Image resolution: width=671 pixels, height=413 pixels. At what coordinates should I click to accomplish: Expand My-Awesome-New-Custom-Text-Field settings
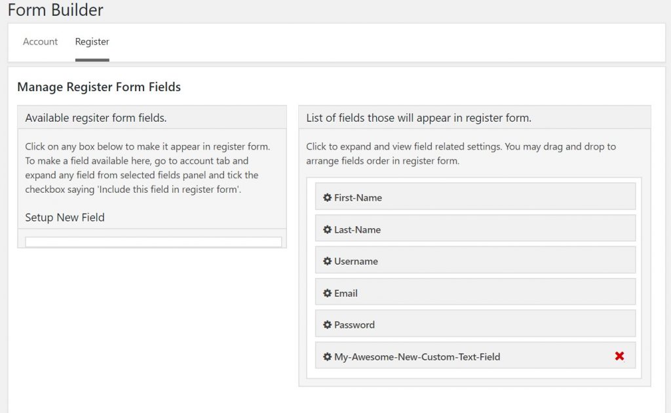[x=476, y=355]
